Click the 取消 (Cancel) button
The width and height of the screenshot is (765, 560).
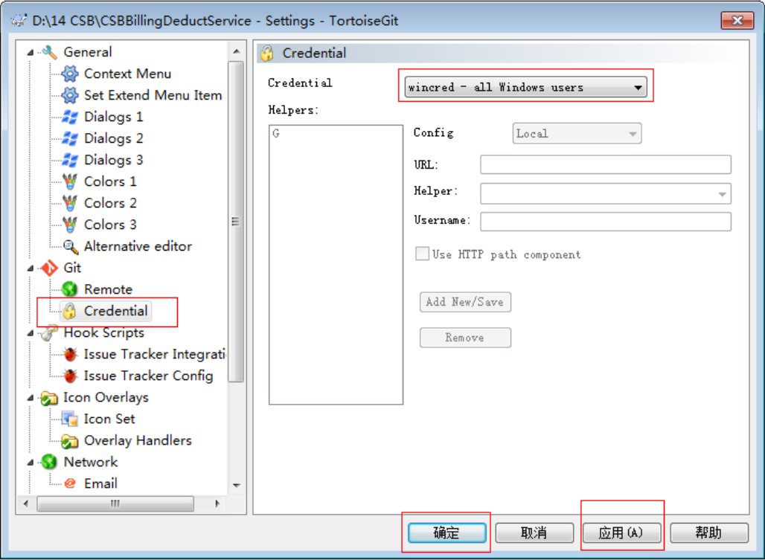point(534,532)
